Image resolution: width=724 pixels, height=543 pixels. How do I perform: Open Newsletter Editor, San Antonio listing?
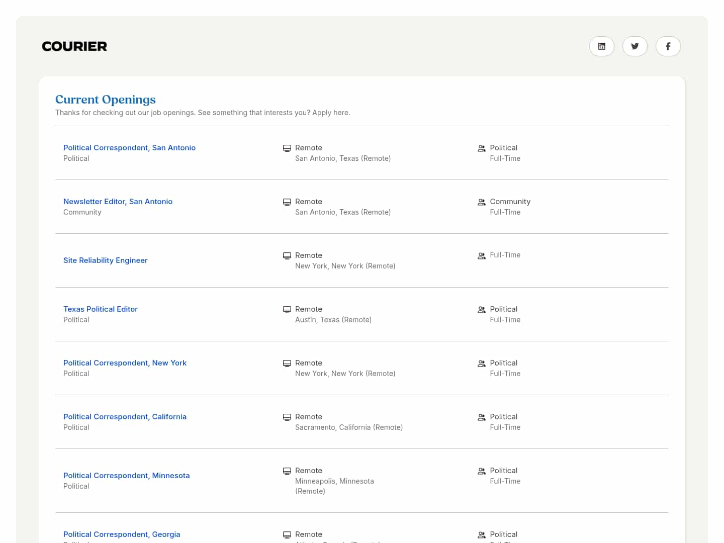[x=118, y=202]
